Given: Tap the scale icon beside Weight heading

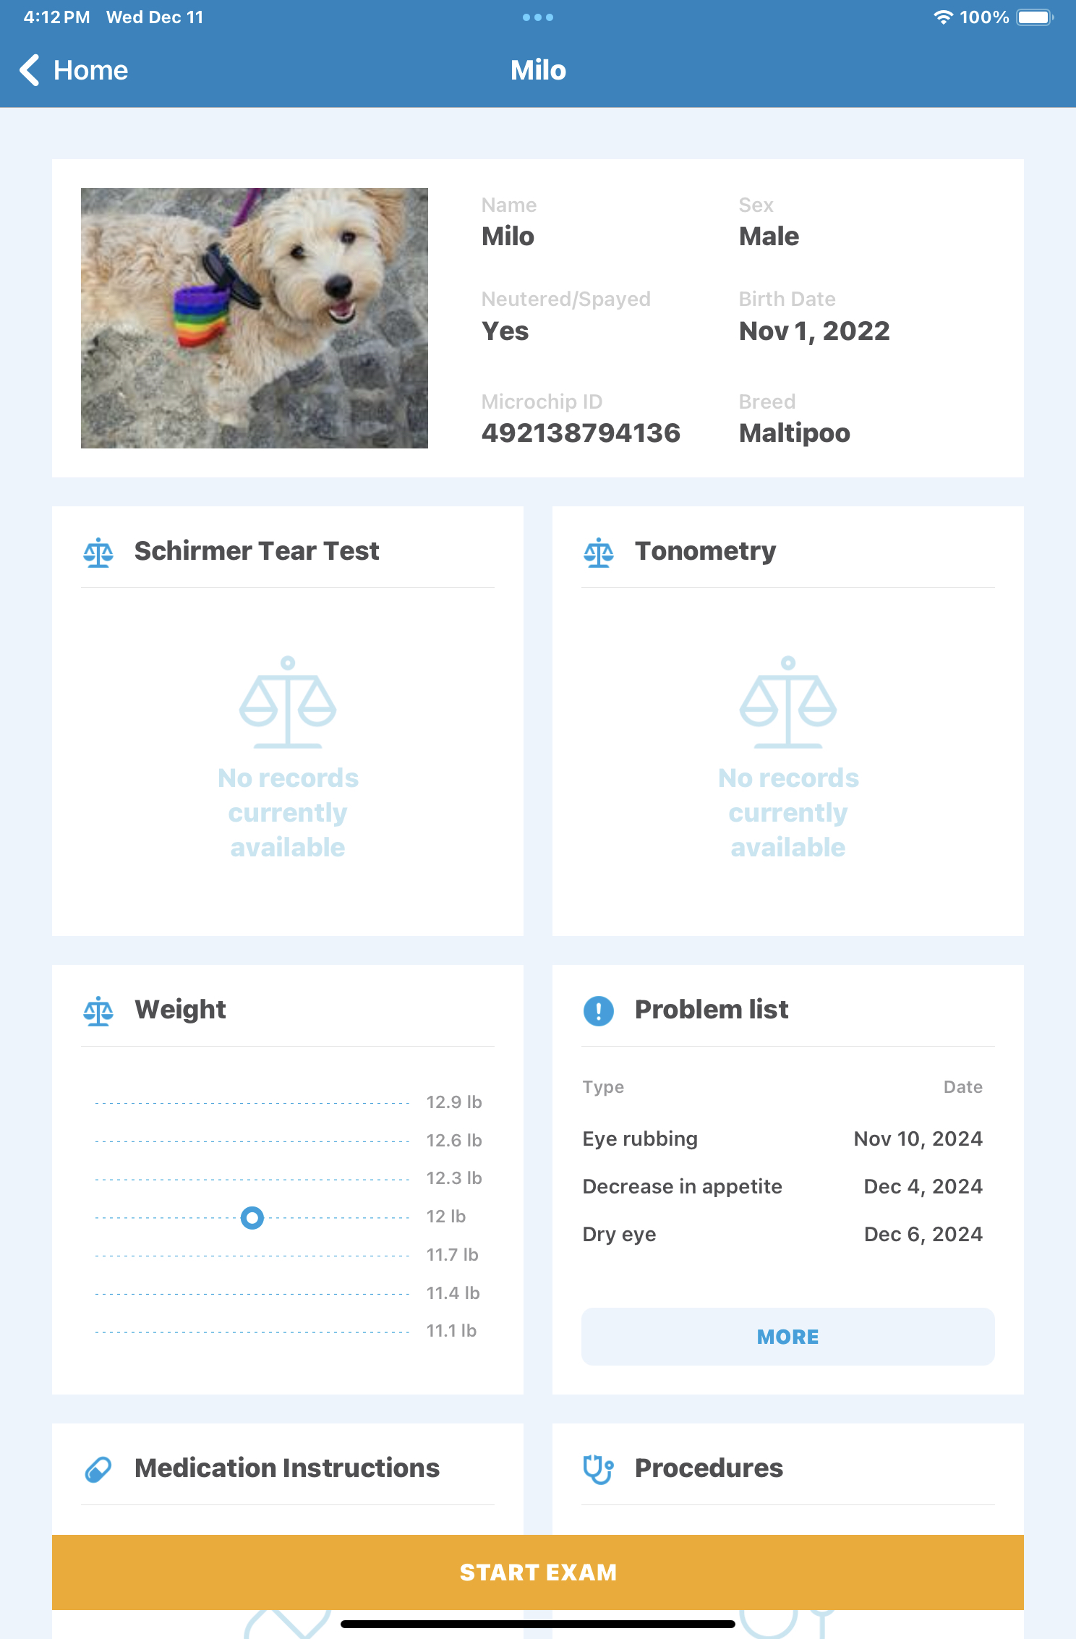Looking at the screenshot, I should click(98, 1011).
